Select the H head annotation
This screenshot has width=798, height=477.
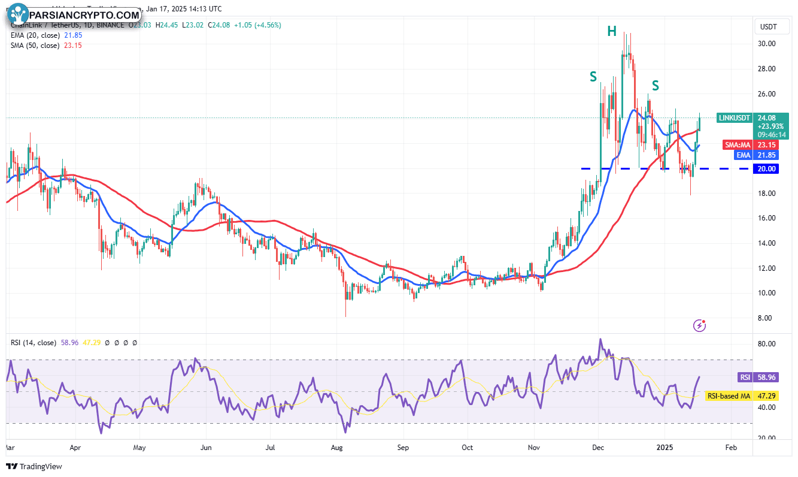point(611,32)
